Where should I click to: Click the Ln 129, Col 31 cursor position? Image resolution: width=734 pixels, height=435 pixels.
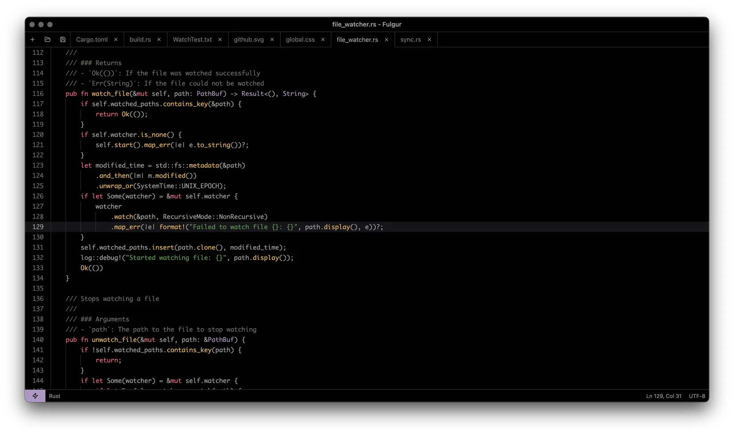click(663, 396)
